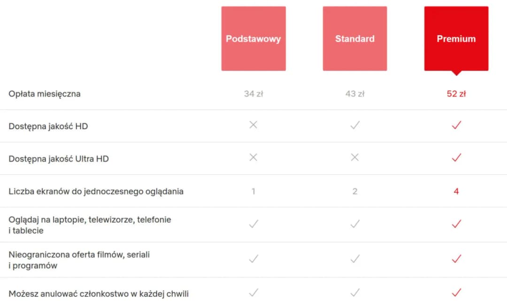Select the Standard plan tile

click(355, 39)
